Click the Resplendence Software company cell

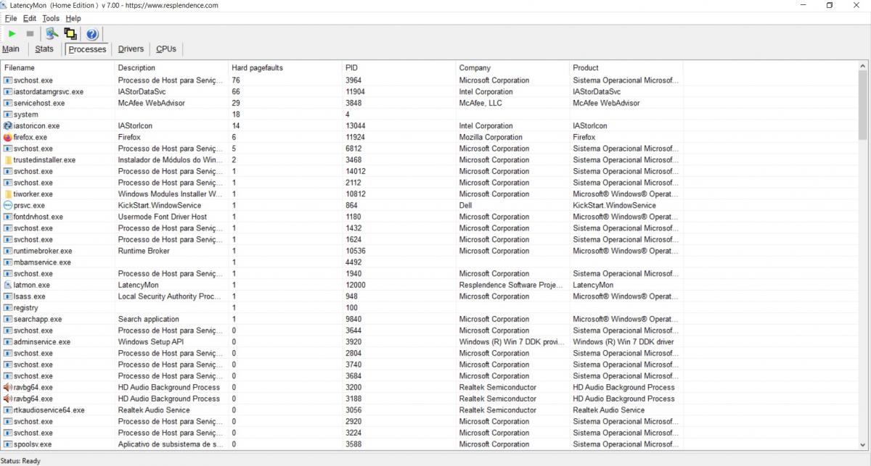coord(511,285)
